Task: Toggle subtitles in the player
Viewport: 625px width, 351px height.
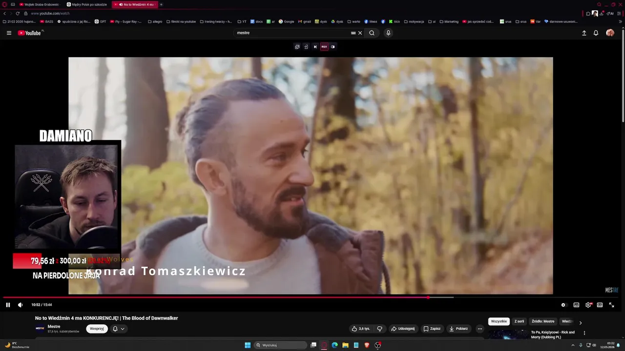Action: (x=576, y=305)
